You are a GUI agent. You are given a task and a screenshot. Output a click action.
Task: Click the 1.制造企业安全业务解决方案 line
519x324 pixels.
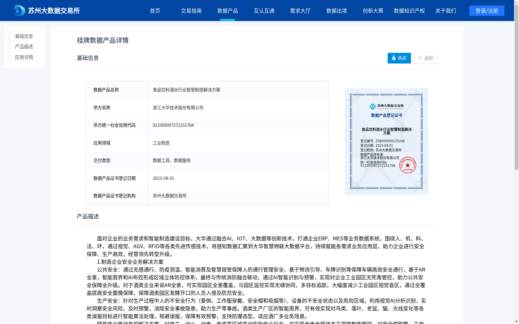click(130, 262)
